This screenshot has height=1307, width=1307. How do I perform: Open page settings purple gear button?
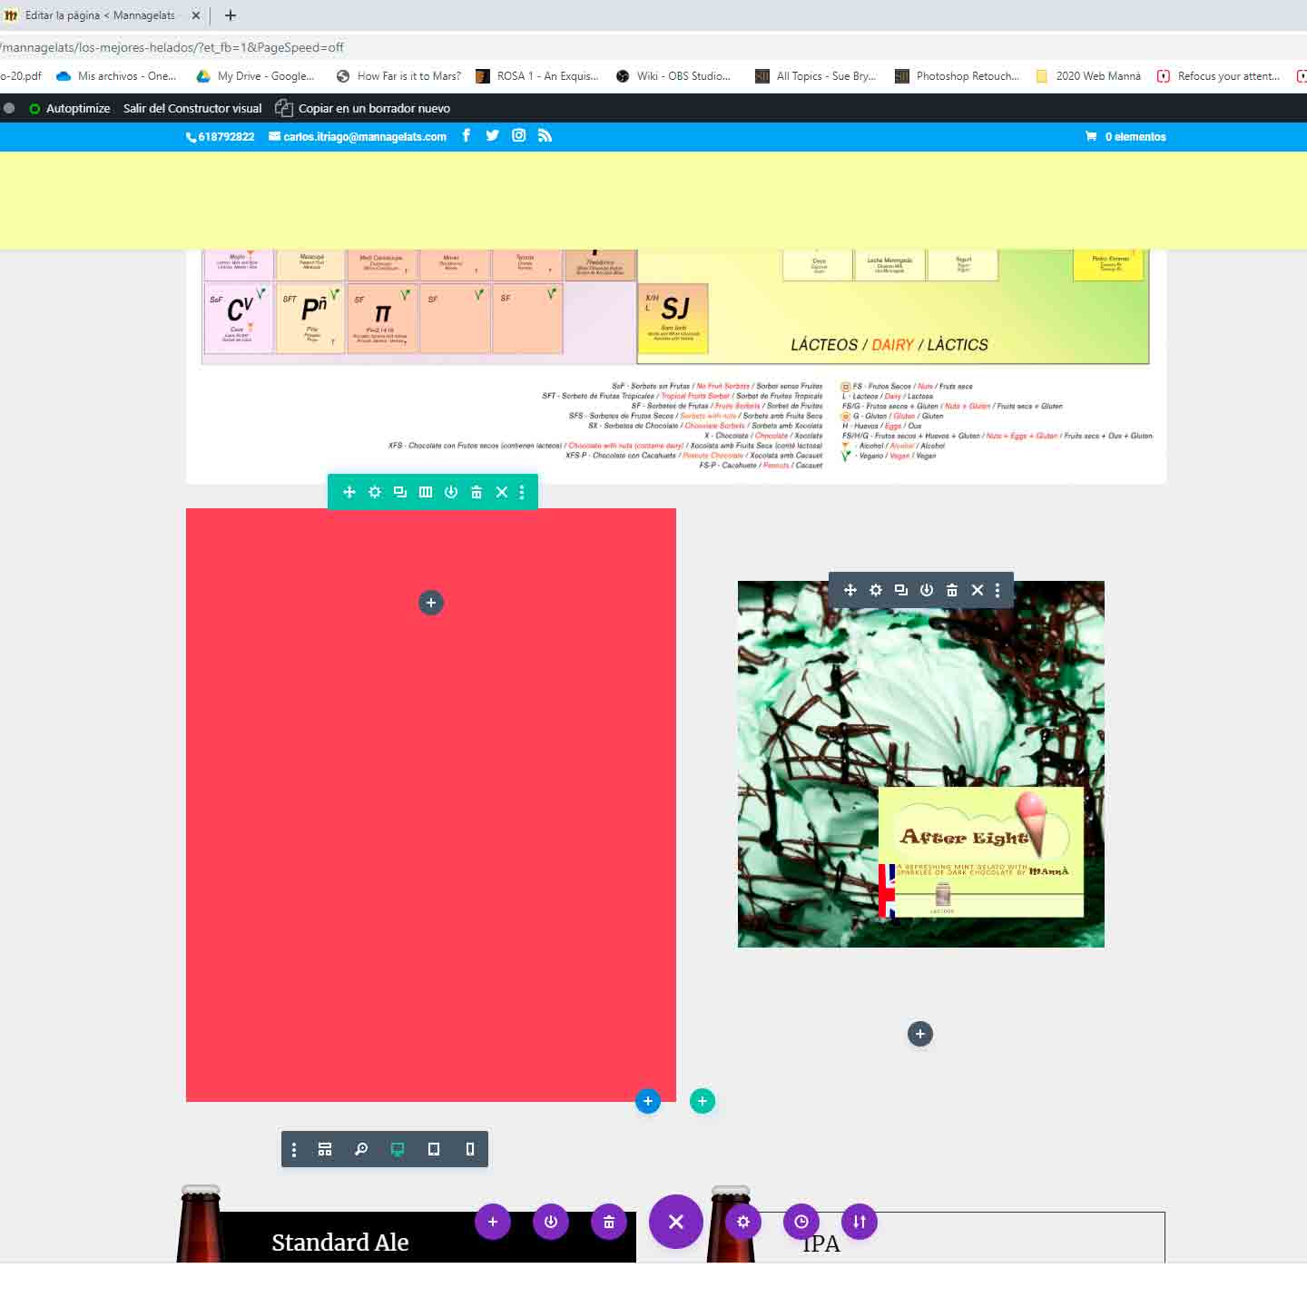click(x=743, y=1222)
